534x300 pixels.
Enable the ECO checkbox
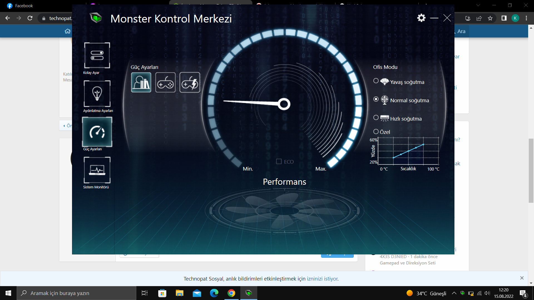(x=279, y=161)
